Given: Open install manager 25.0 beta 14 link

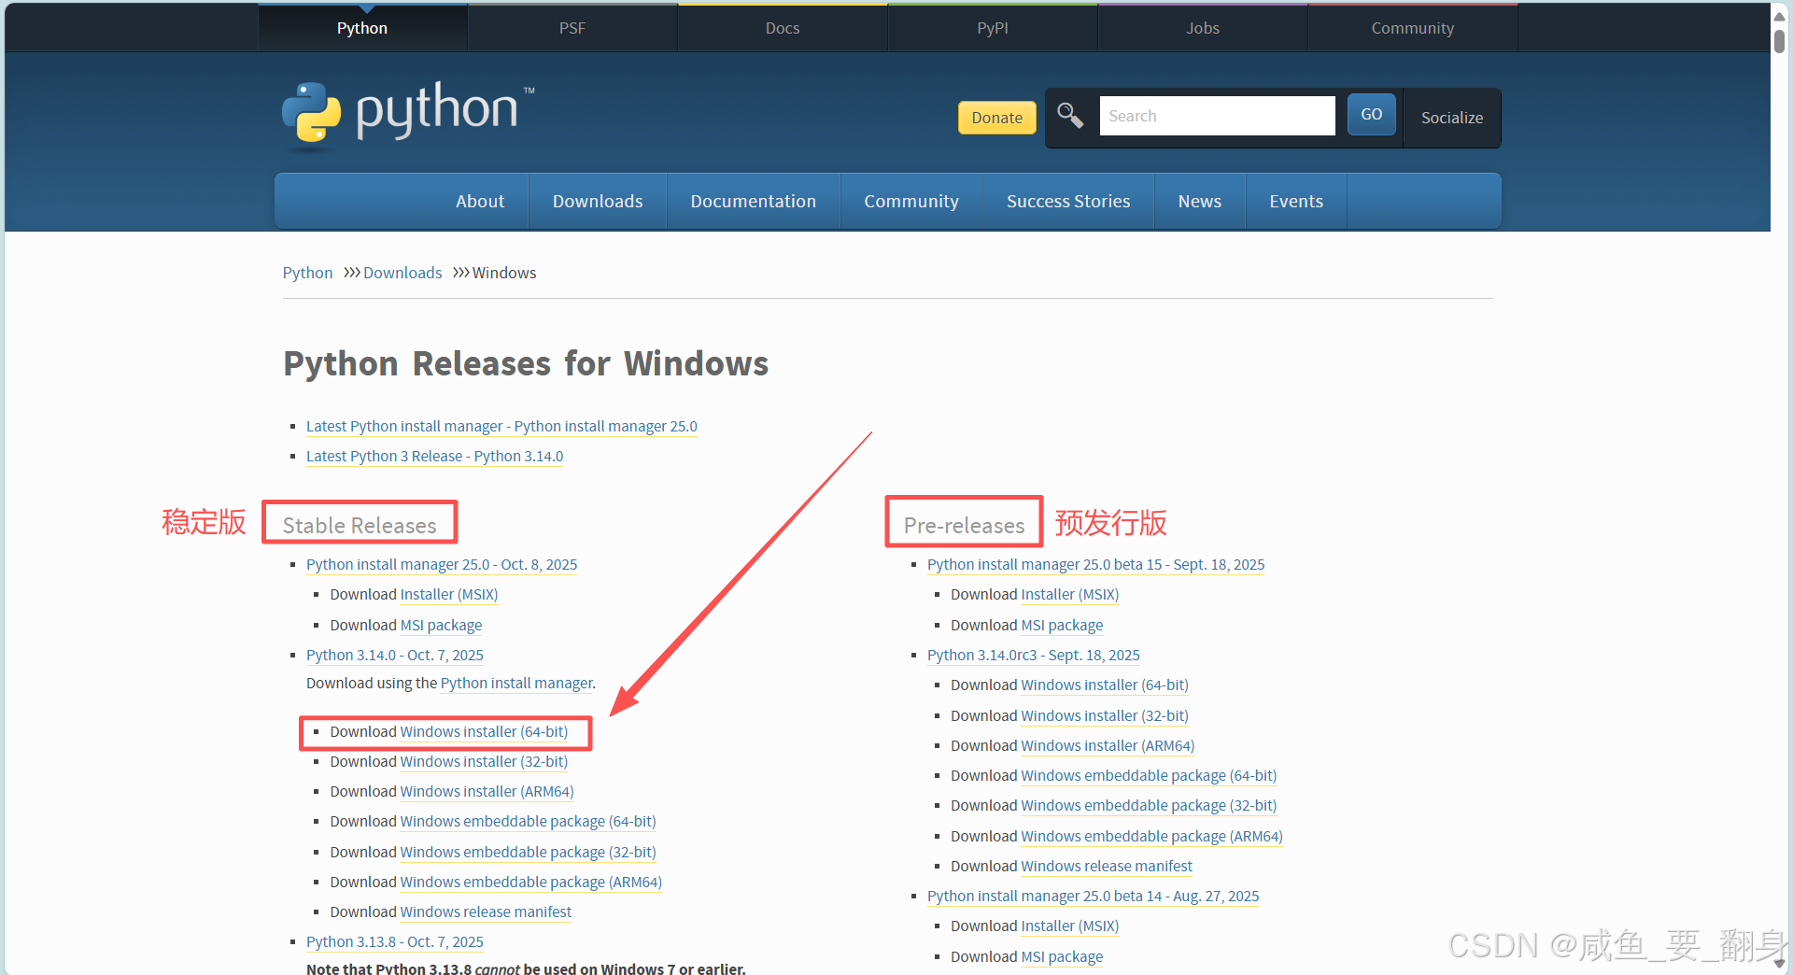Looking at the screenshot, I should (x=1093, y=896).
